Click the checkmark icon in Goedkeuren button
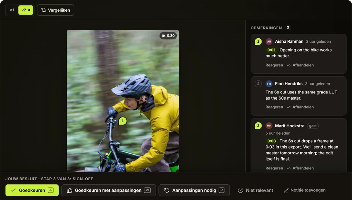Image resolution: width=352 pixels, height=200 pixels. click(14, 191)
